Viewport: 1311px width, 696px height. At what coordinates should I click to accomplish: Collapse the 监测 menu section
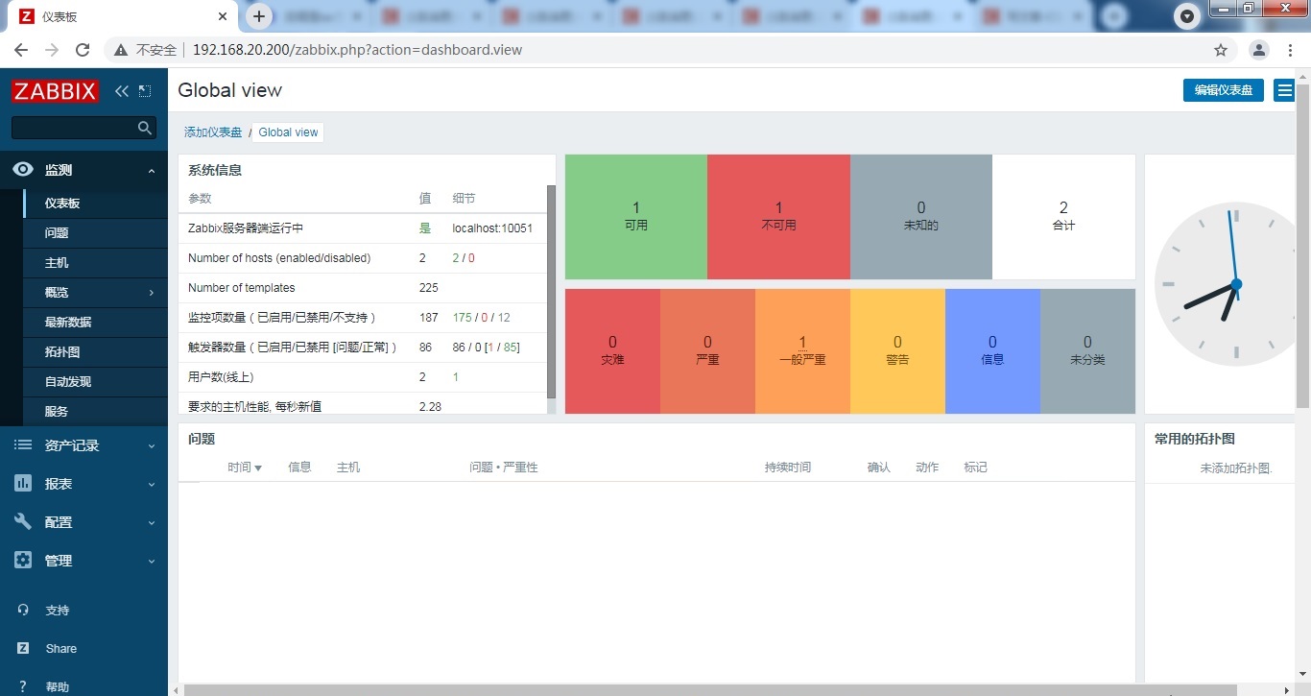[x=152, y=171]
